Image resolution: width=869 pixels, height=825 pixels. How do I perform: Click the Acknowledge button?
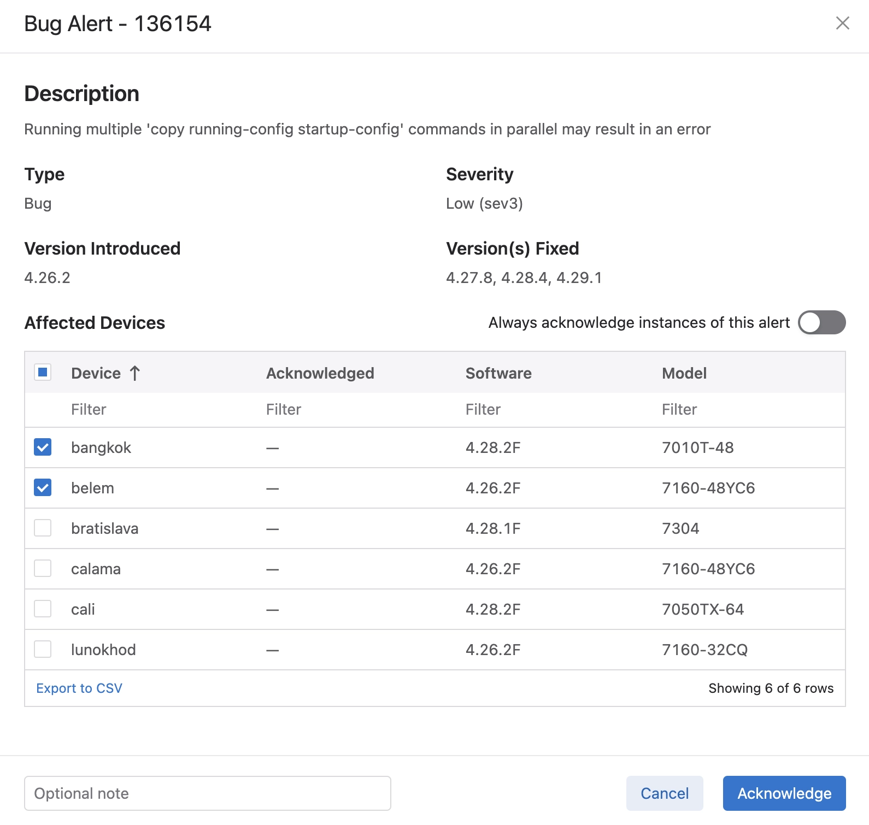784,793
